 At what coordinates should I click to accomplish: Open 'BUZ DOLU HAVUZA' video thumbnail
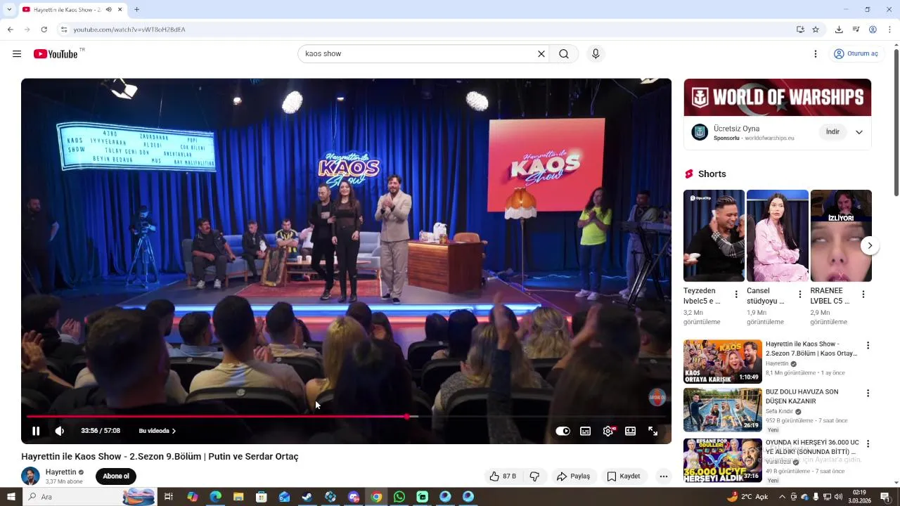723,410
